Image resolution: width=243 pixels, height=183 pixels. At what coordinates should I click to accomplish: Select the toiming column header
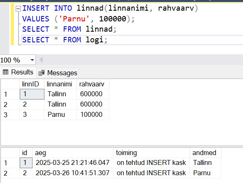coord(152,153)
